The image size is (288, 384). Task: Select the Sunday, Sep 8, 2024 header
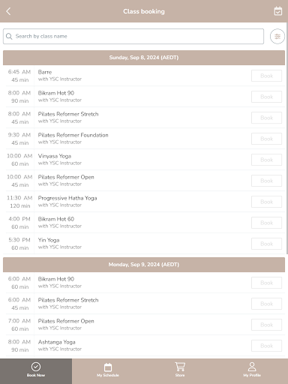[x=144, y=58]
